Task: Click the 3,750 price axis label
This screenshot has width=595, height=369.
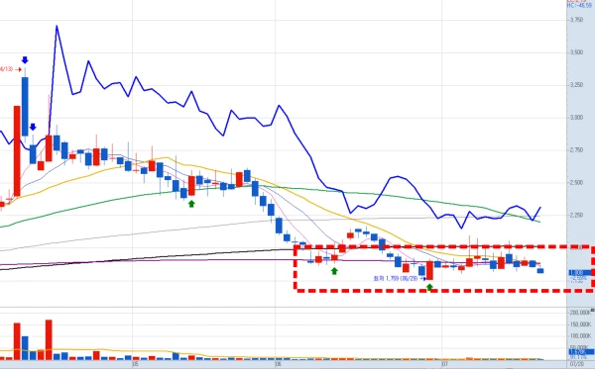Action: pyautogui.click(x=576, y=20)
